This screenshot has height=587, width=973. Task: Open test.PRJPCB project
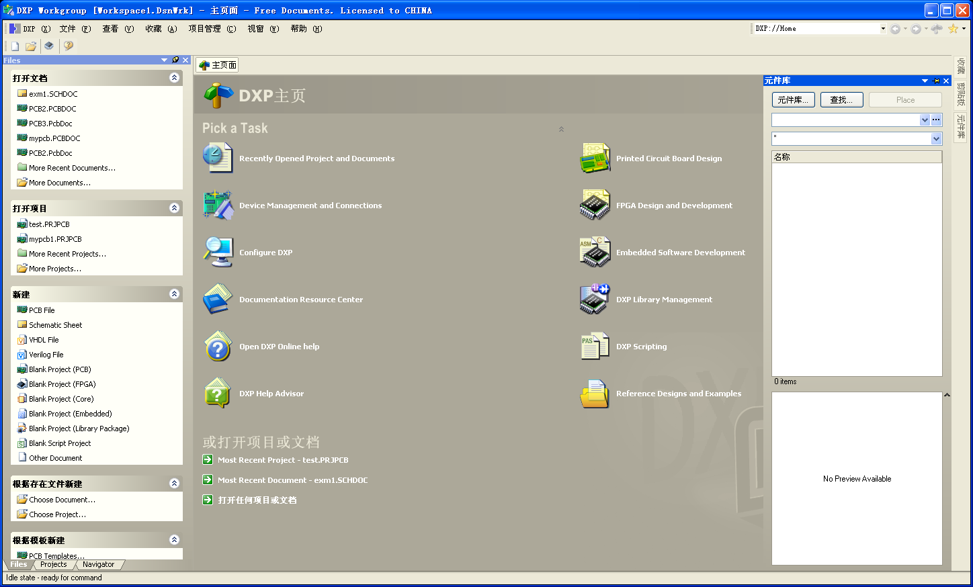pos(49,224)
